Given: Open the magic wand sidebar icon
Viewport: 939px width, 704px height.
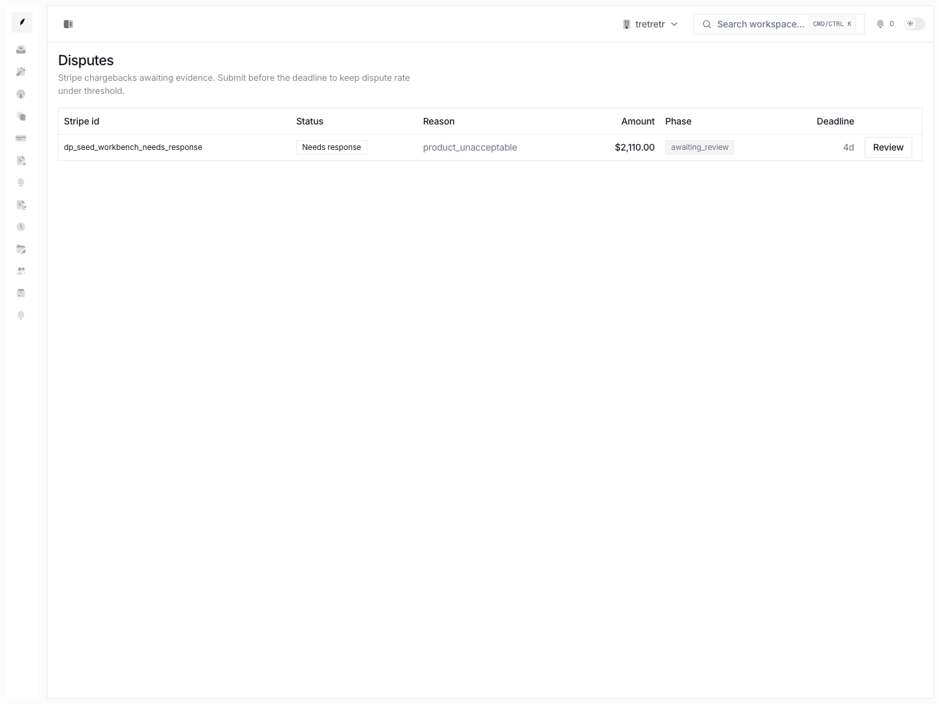Looking at the screenshot, I should 21,72.
